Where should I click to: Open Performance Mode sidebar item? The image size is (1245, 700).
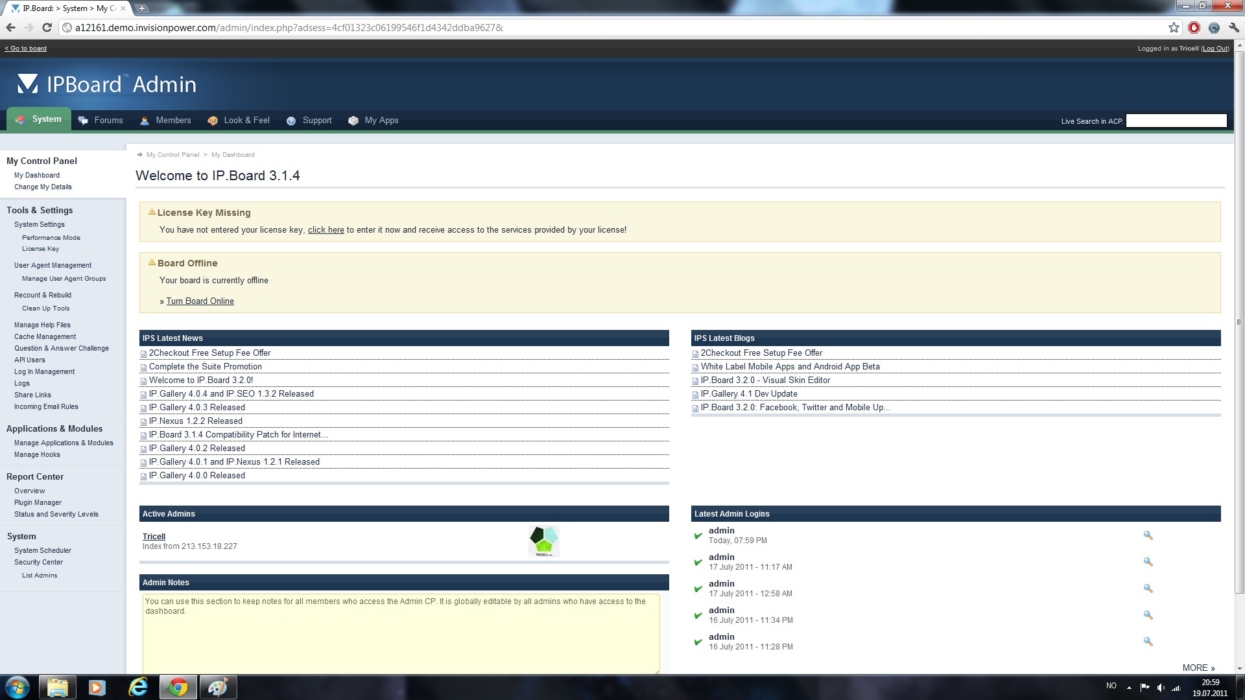pyautogui.click(x=51, y=238)
